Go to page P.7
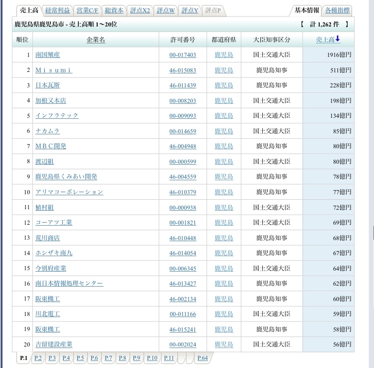Screen dimensions: 374x368 [108, 358]
